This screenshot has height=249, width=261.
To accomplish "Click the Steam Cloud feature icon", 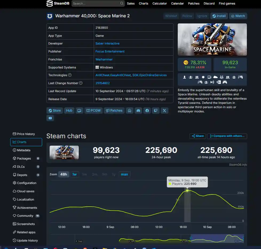I will 215,77.
